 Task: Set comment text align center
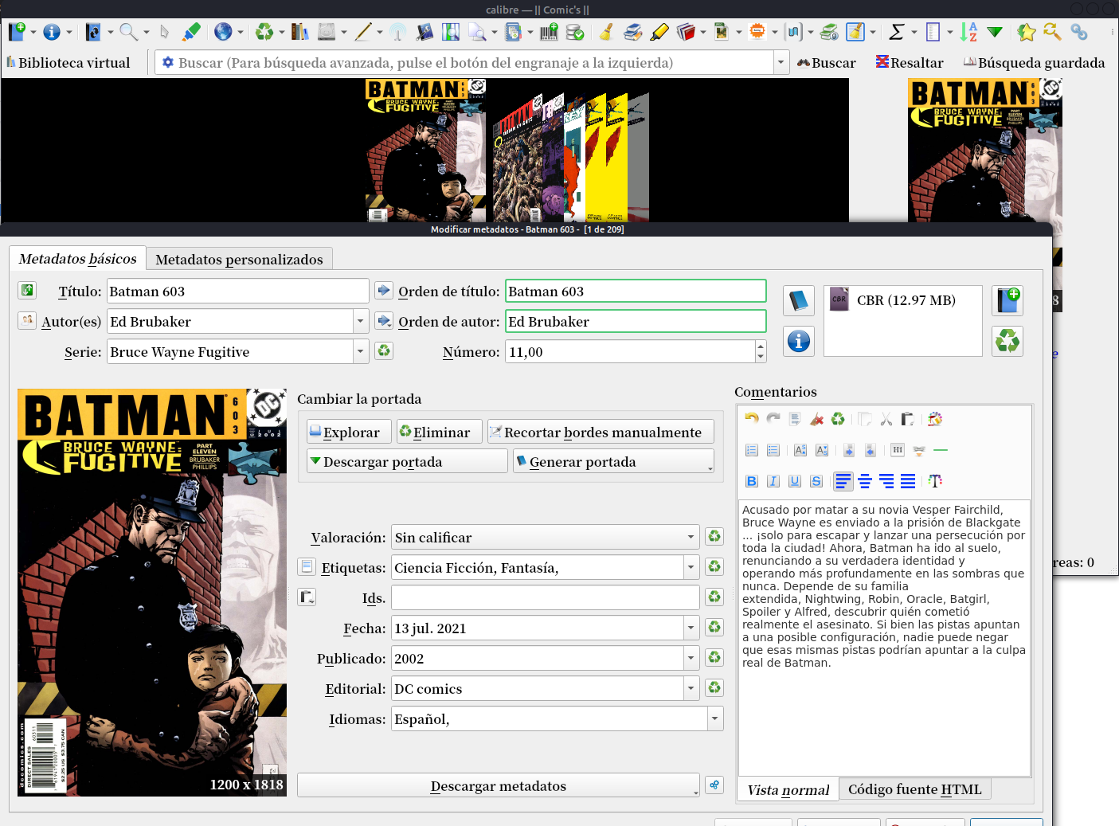865,481
